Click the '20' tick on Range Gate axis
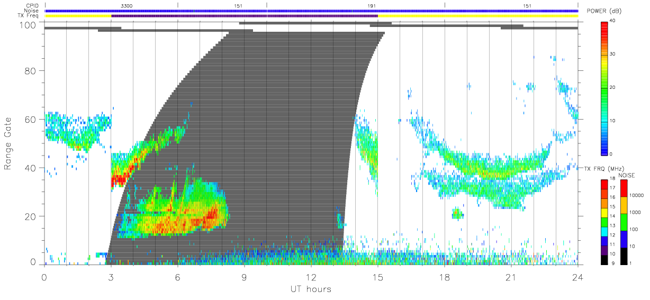Screen dimensions: 650x300 [30, 216]
